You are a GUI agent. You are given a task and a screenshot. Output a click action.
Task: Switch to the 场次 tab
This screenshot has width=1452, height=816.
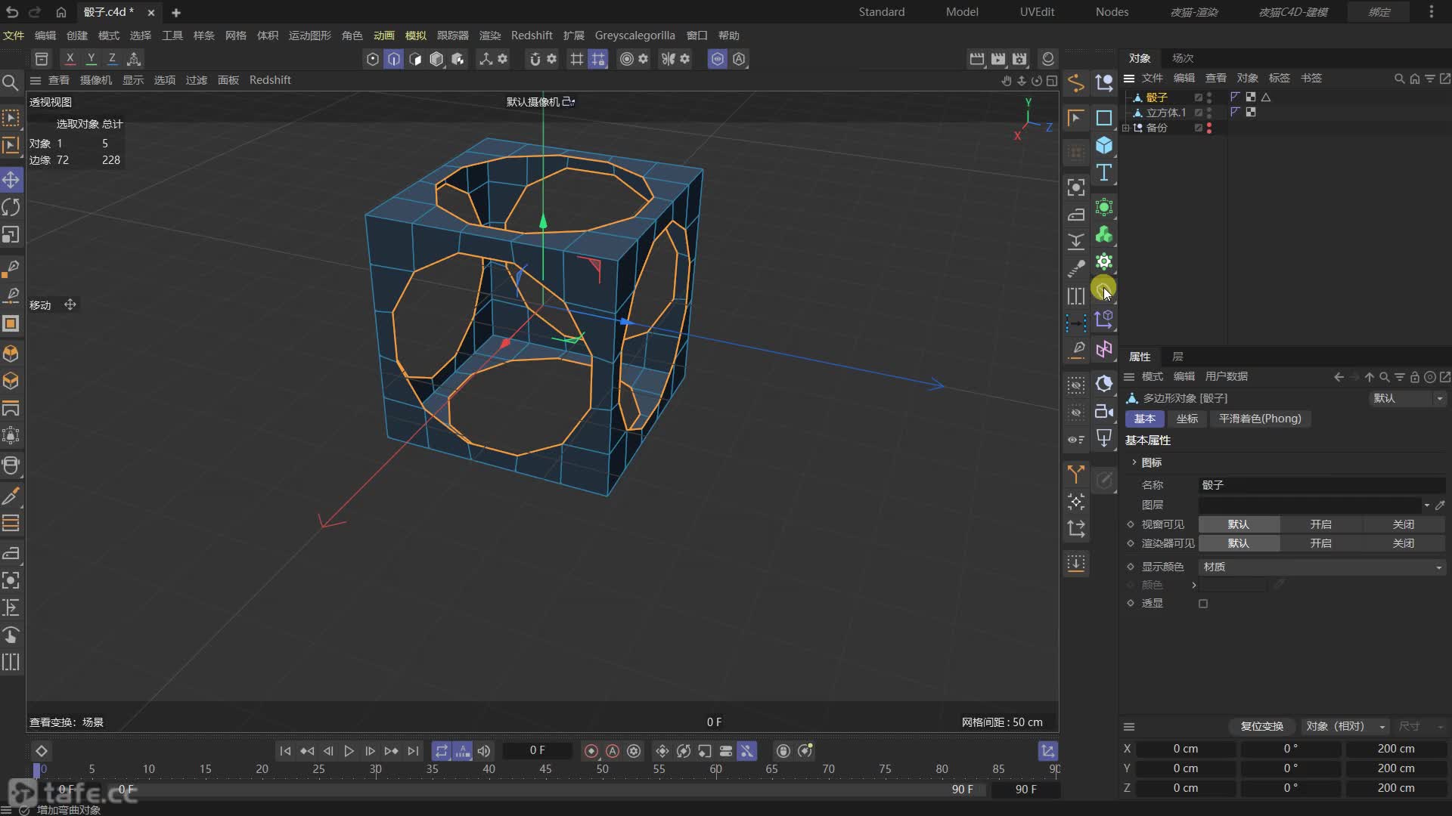[x=1183, y=58]
